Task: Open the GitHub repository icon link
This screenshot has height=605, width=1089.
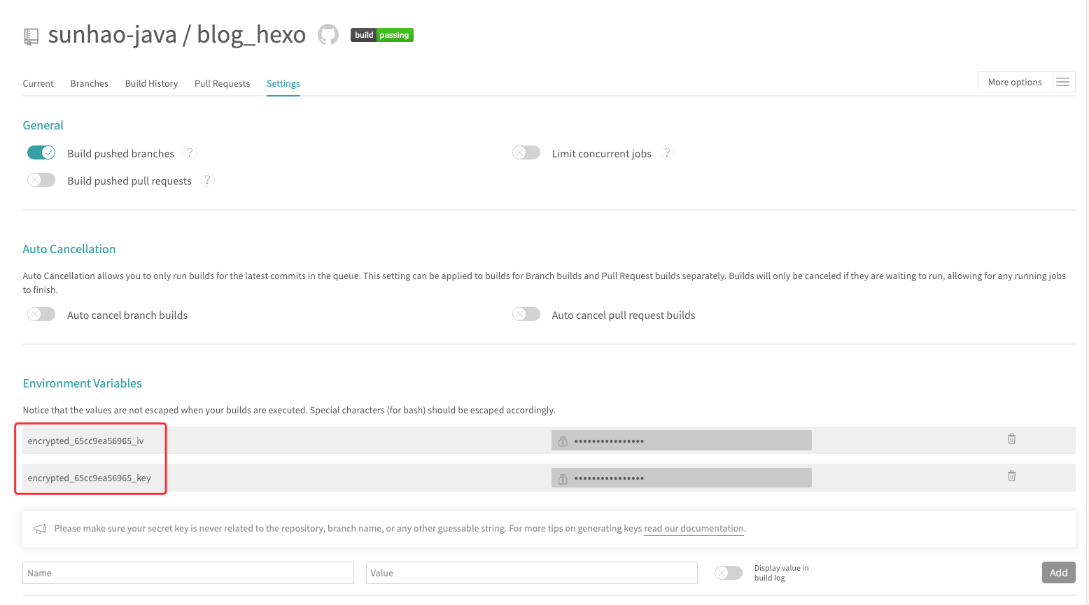Action: [328, 34]
